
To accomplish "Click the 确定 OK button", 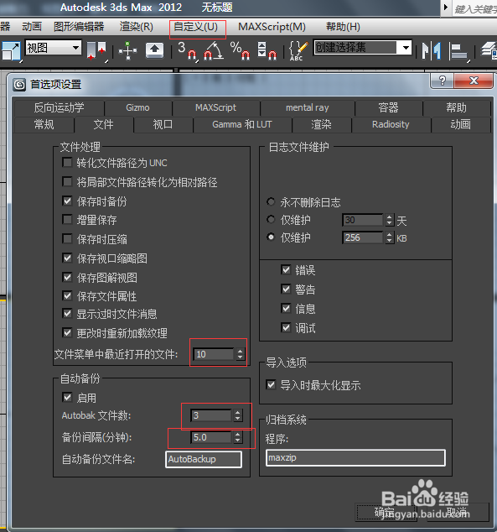I will [x=386, y=513].
